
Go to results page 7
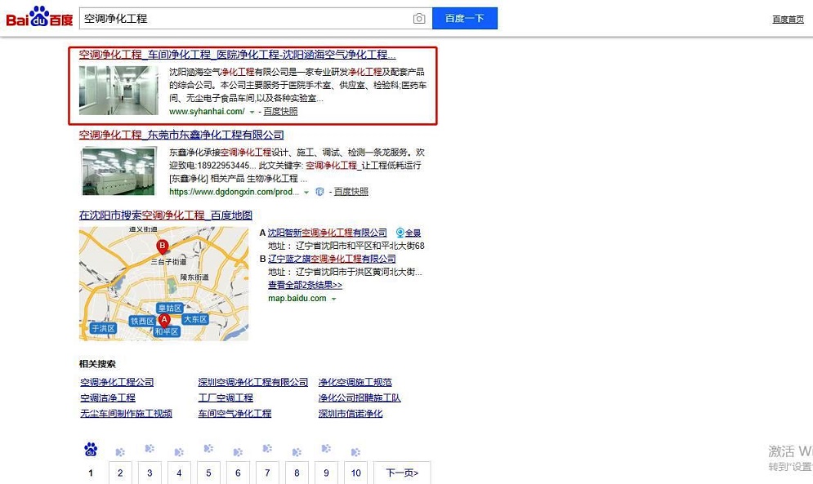click(x=267, y=473)
